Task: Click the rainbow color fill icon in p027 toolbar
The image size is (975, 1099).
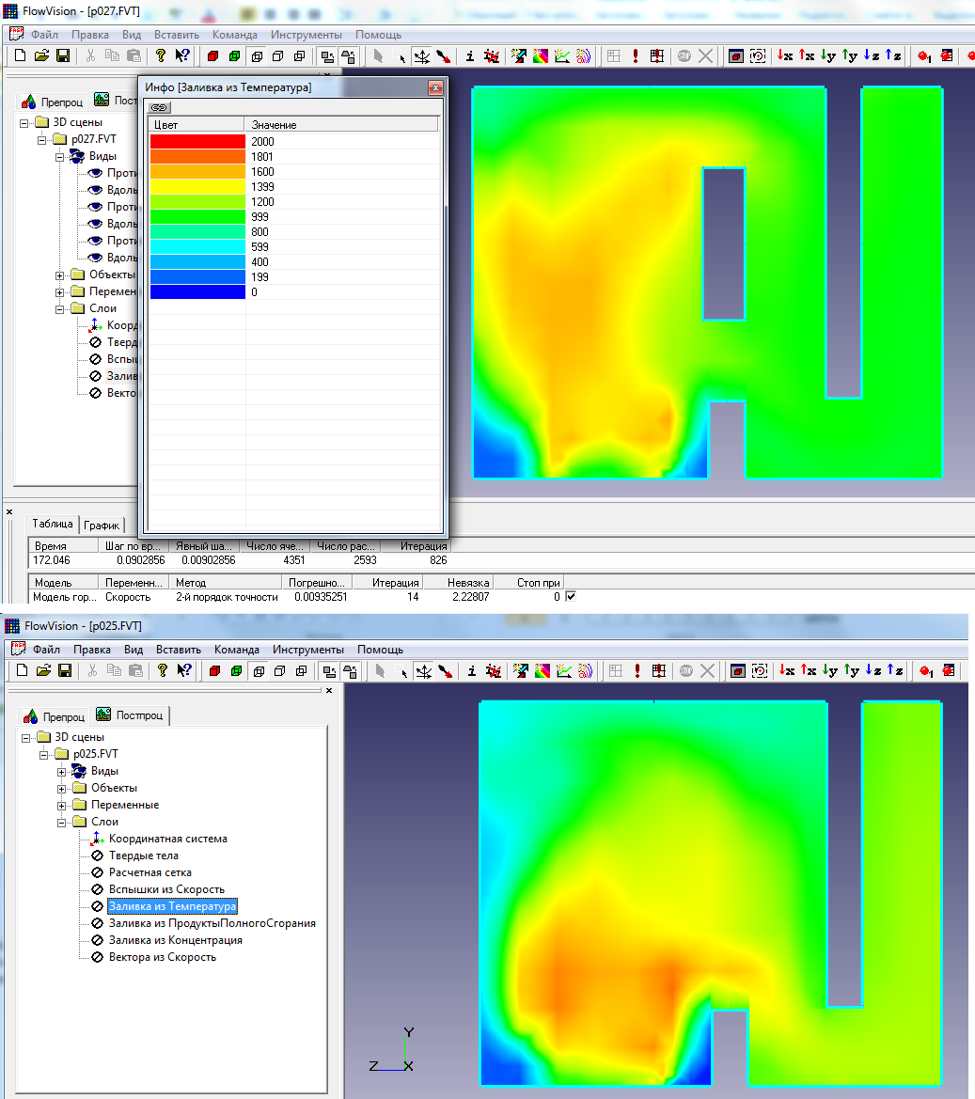Action: click(x=541, y=56)
